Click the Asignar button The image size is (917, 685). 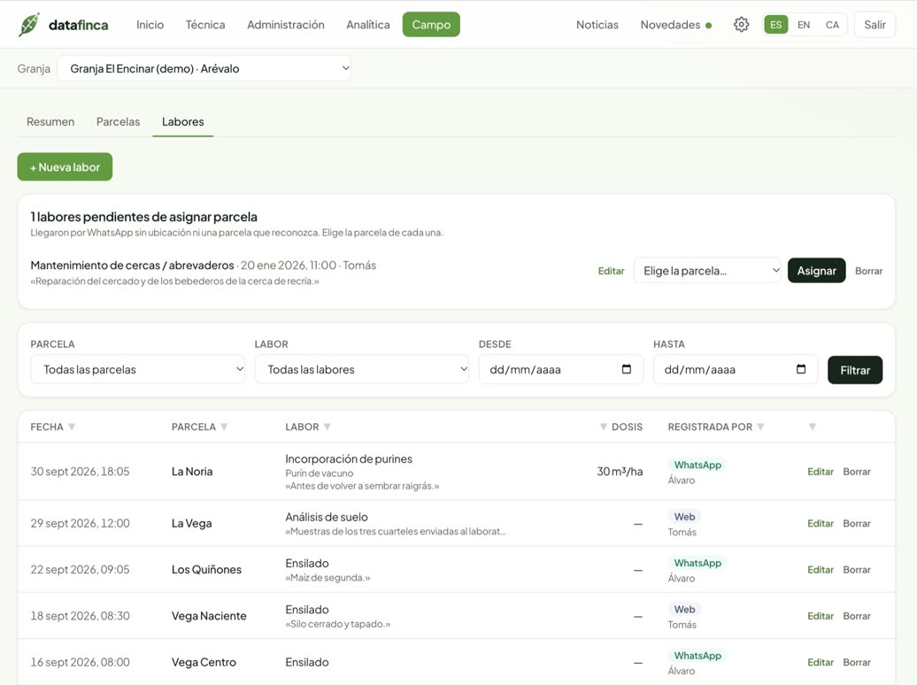(816, 270)
